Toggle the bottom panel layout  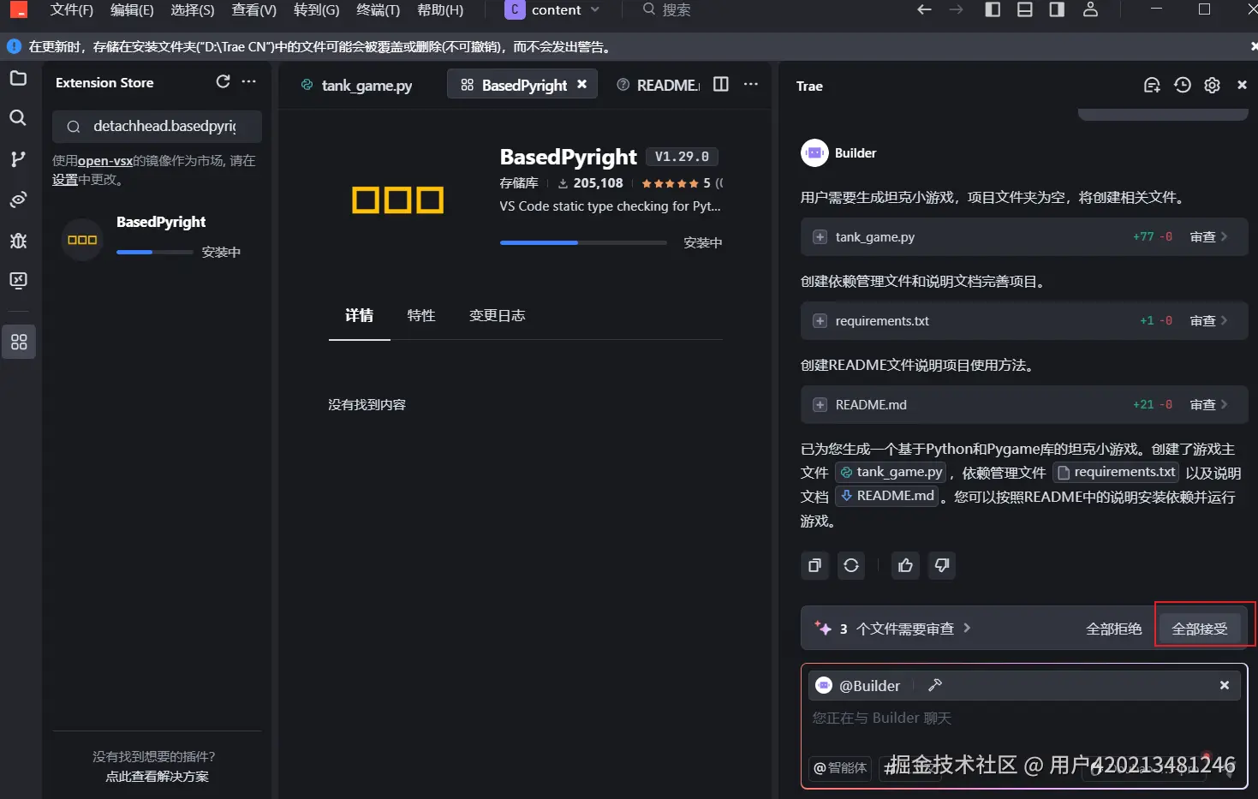[1025, 9]
